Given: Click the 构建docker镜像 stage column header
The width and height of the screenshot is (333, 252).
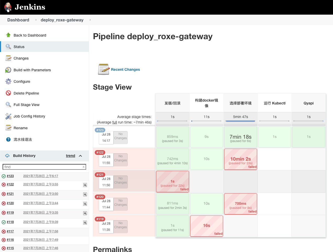Looking at the screenshot, I should 207,103.
